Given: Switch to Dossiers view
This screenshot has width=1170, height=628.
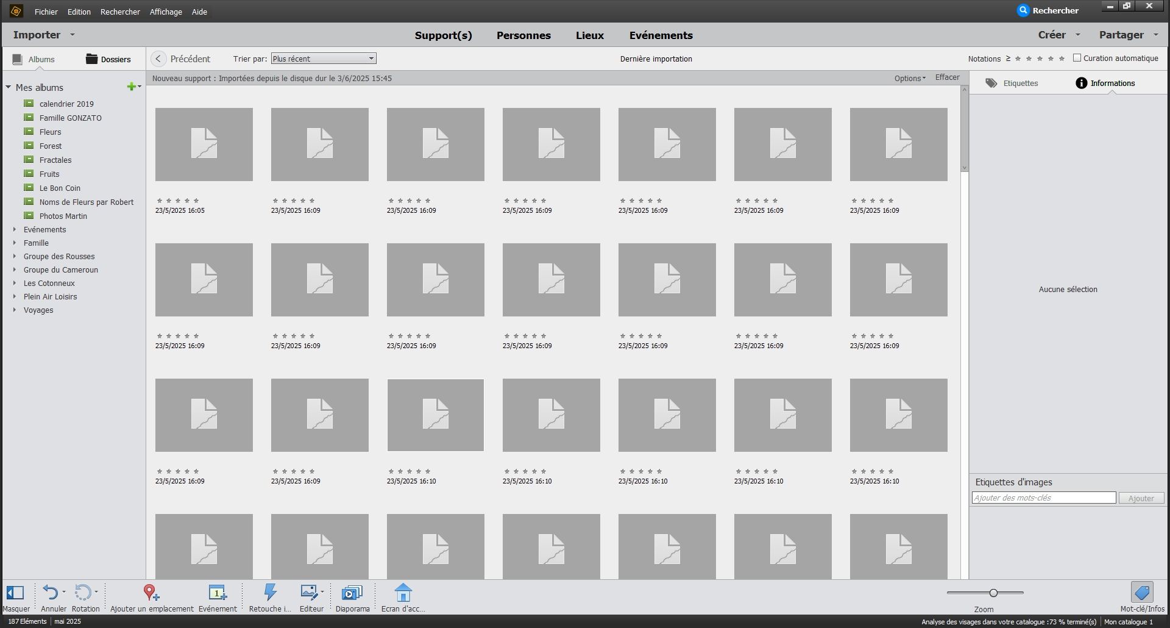Looking at the screenshot, I should coord(110,59).
